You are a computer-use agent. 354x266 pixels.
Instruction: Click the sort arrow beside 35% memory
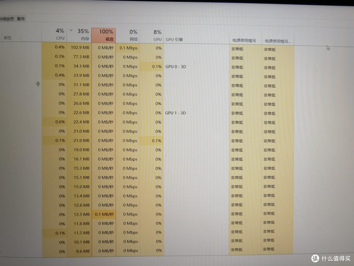click(x=71, y=30)
